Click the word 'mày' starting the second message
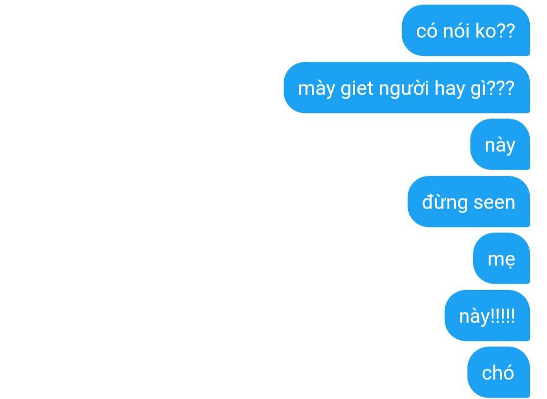This screenshot has height=399, width=547. [317, 89]
